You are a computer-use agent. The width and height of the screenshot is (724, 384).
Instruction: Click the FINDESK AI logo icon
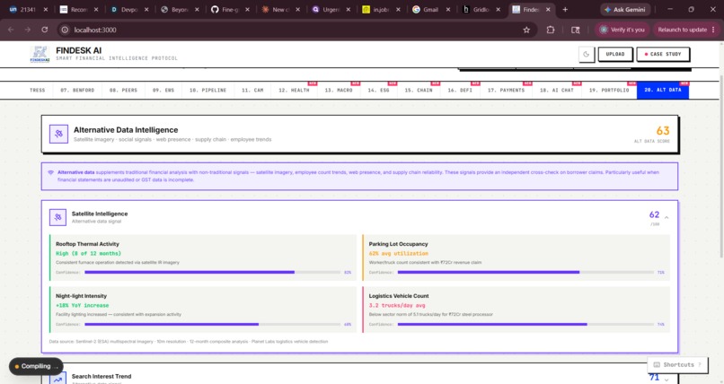[40, 55]
